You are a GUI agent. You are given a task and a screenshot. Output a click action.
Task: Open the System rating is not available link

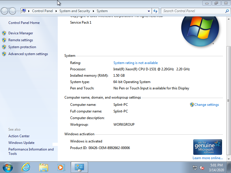(135, 63)
